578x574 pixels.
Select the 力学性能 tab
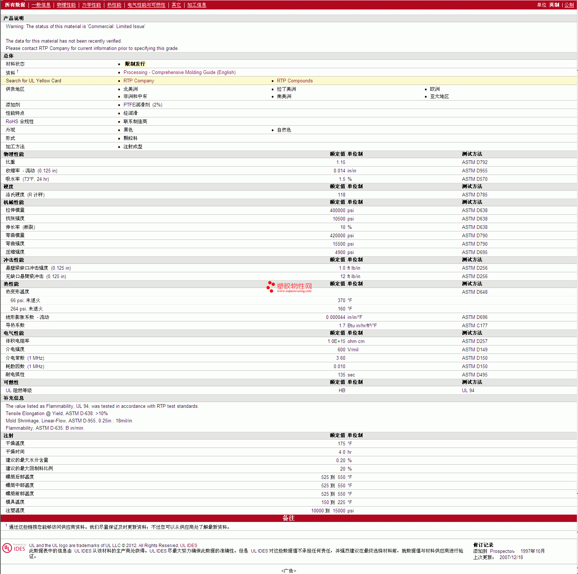point(91,5)
